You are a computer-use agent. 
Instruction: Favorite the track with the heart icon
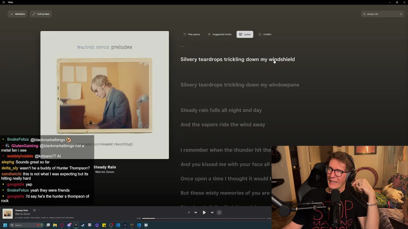coord(34,211)
